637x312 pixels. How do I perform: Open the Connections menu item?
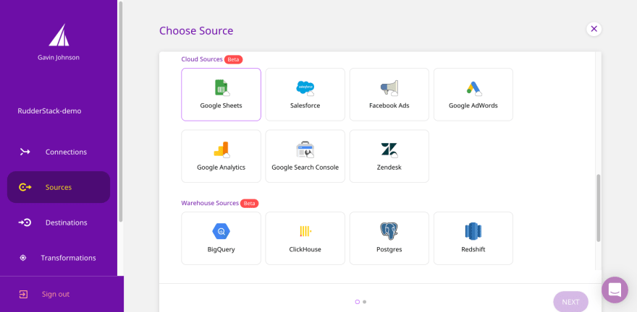point(65,152)
